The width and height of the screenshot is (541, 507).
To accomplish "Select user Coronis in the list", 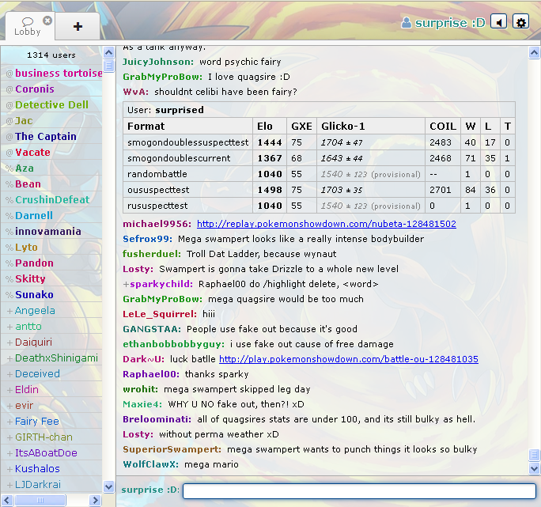I will [x=51, y=89].
